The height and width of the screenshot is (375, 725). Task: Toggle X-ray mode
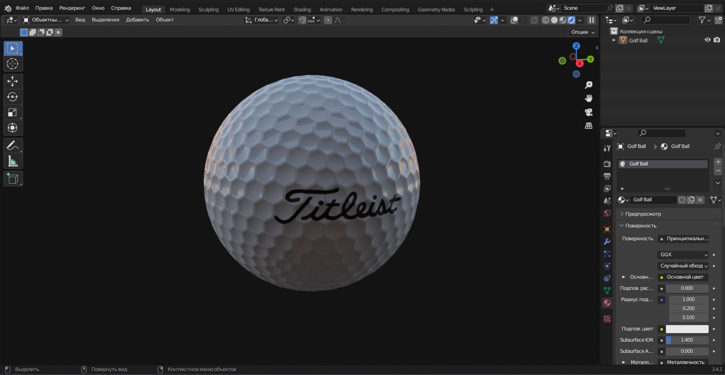pyautogui.click(x=534, y=20)
